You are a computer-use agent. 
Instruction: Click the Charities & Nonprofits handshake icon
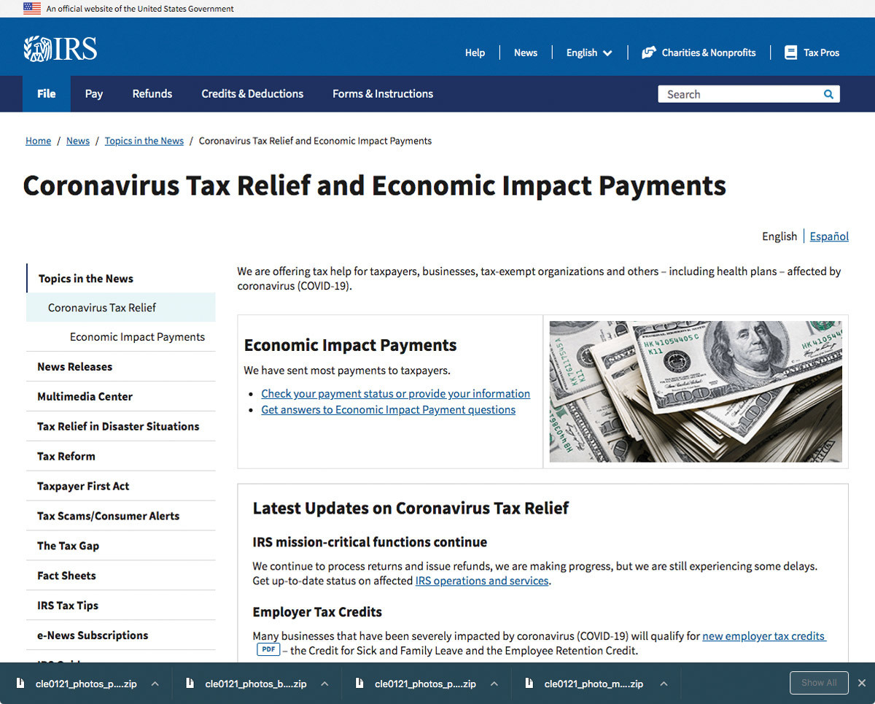tap(648, 53)
